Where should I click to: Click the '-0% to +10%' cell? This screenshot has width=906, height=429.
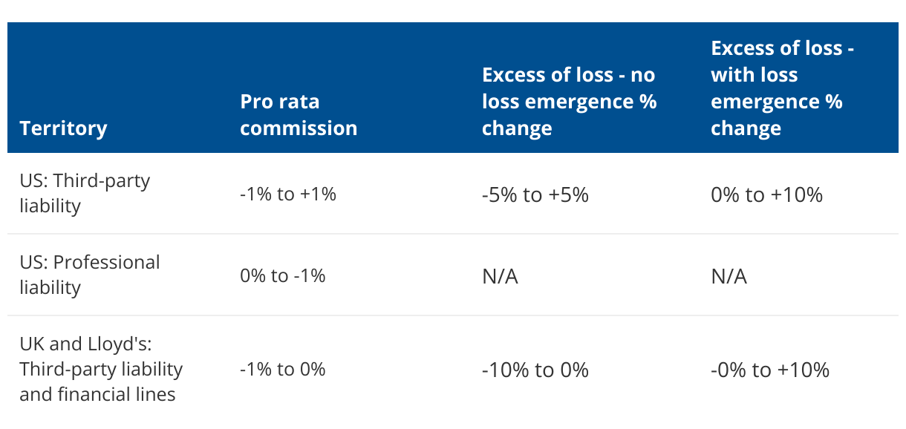pyautogui.click(x=769, y=370)
